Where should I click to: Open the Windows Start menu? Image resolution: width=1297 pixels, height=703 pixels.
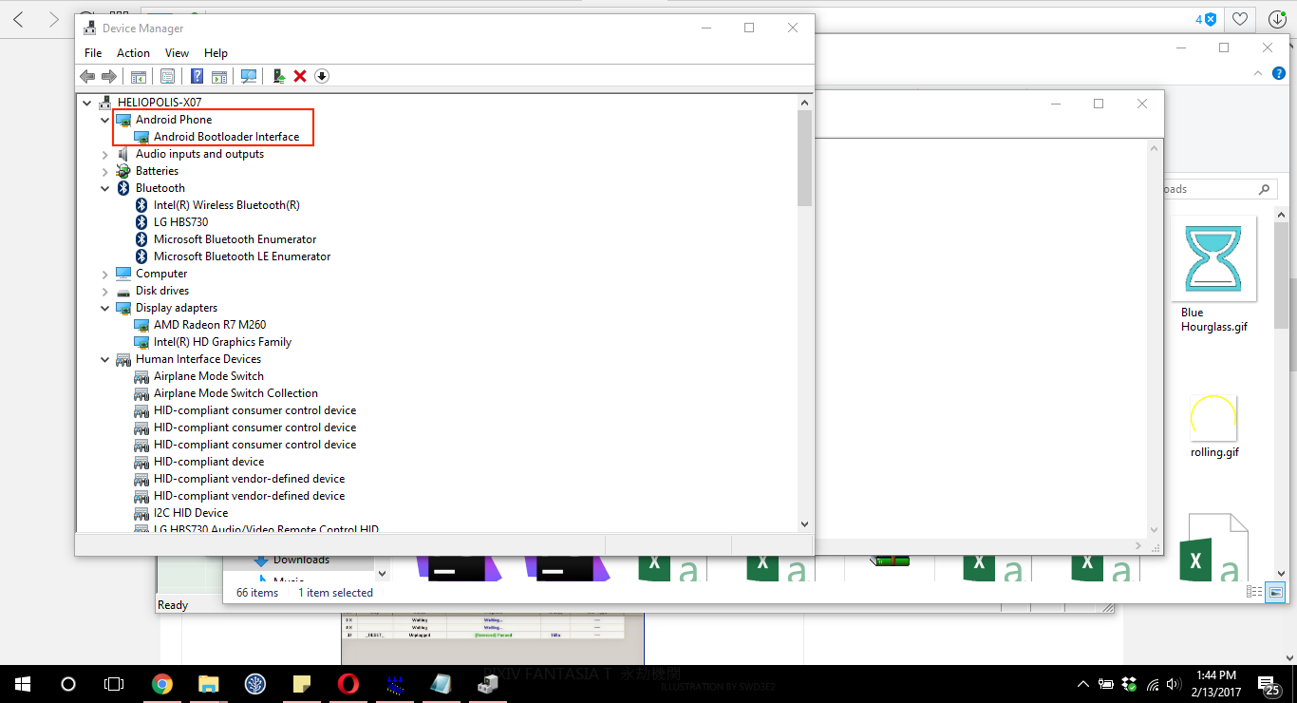[23, 684]
